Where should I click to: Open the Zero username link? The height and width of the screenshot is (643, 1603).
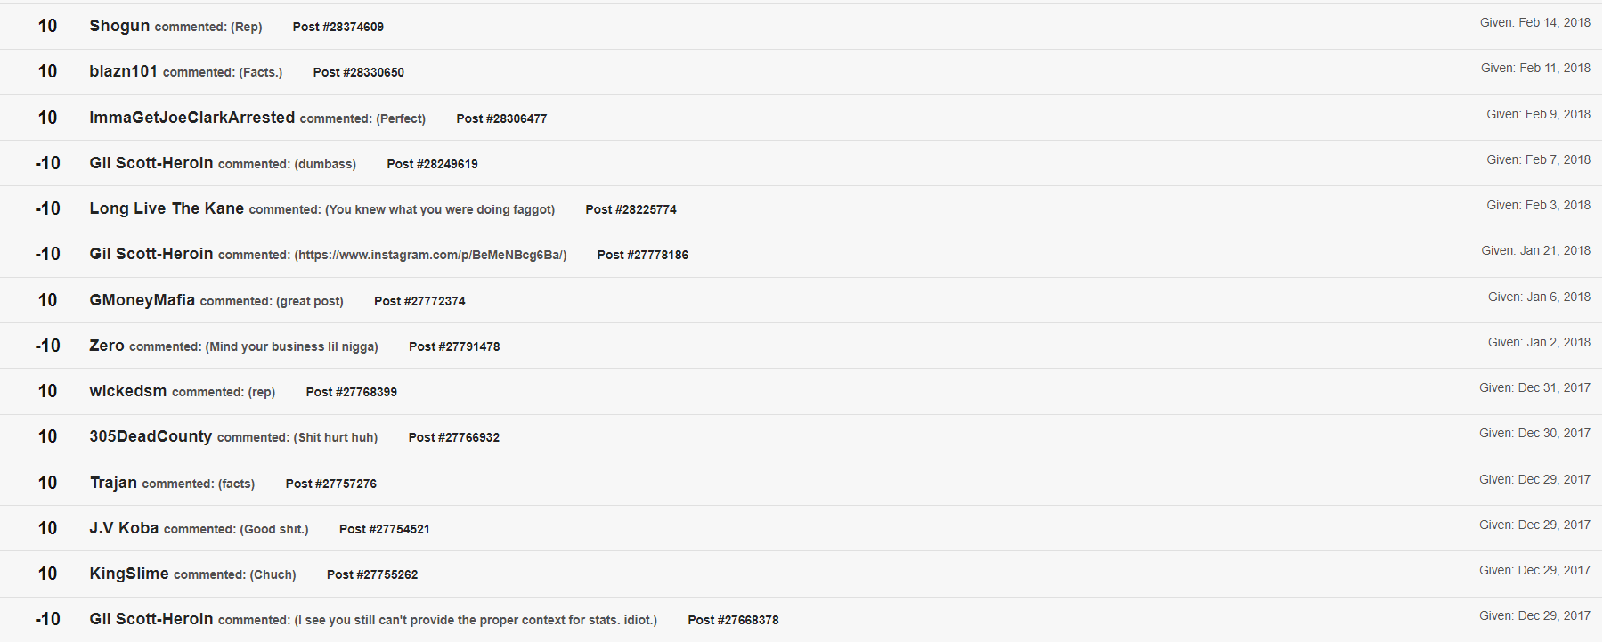coord(107,346)
